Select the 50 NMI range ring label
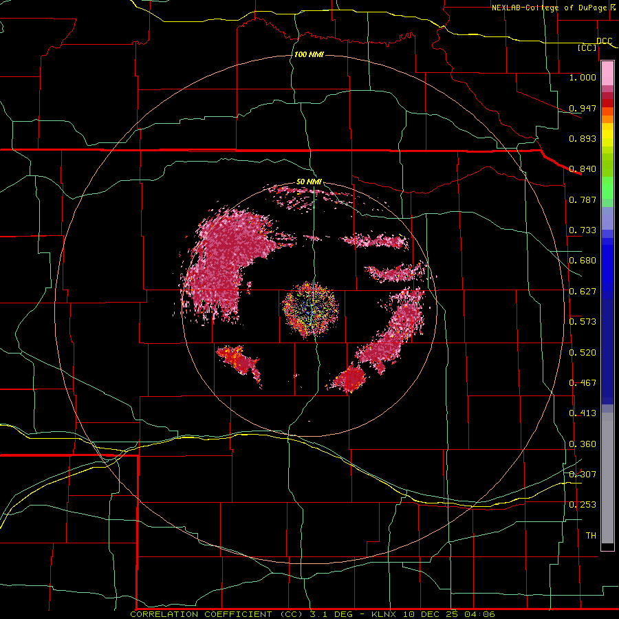The height and width of the screenshot is (619, 619). [309, 182]
